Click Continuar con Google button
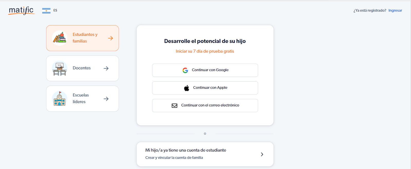 205,70
